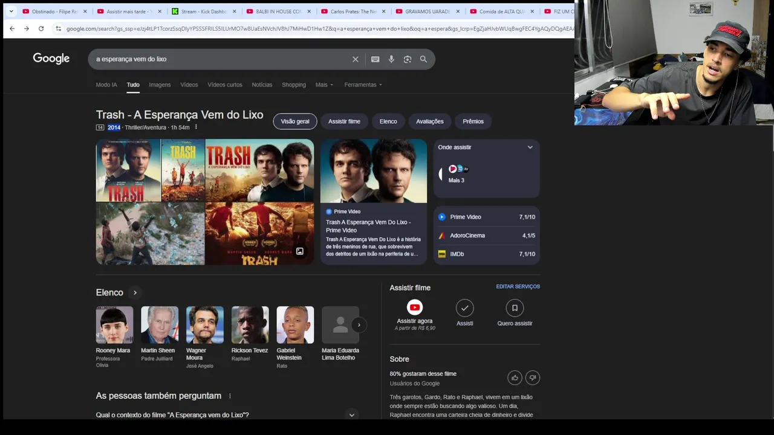Mark the film as watched with Assisti checkmark
Viewport: 774px width, 435px height.
pos(464,308)
